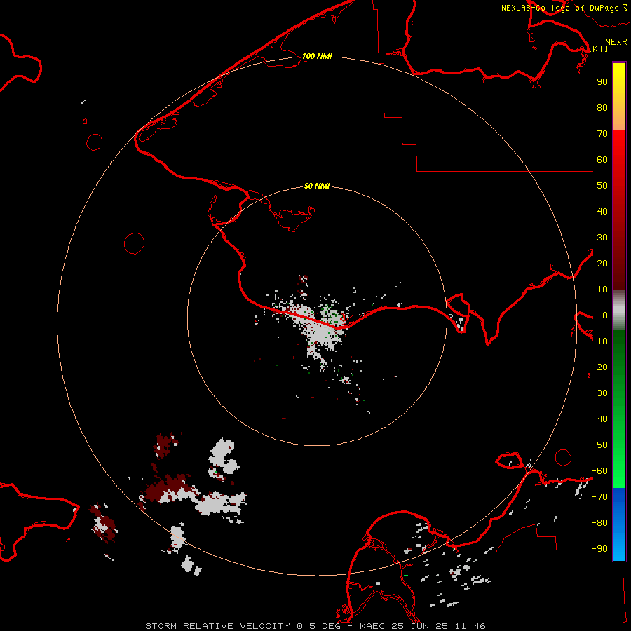Click the -80 value on velocity scale
The height and width of the screenshot is (631, 631).
pos(599,523)
